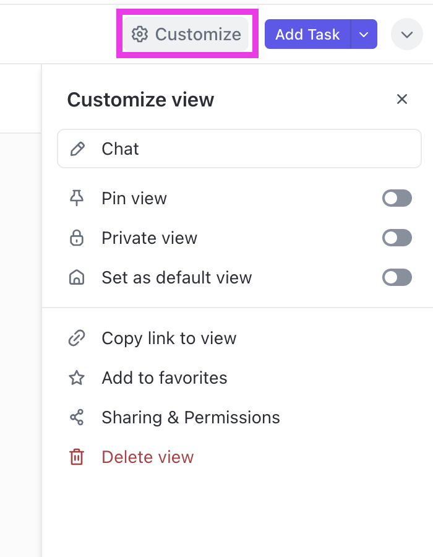Select Copy link to view

(169, 339)
